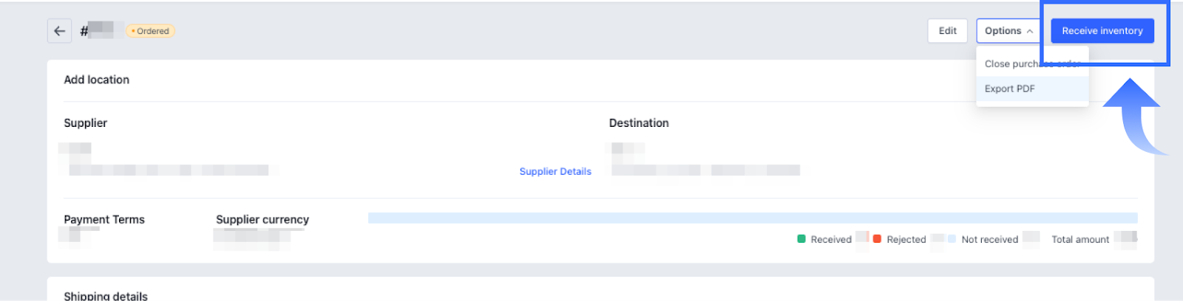Click the red Rejected legend square
The height and width of the screenshot is (301, 1183).
(x=877, y=239)
